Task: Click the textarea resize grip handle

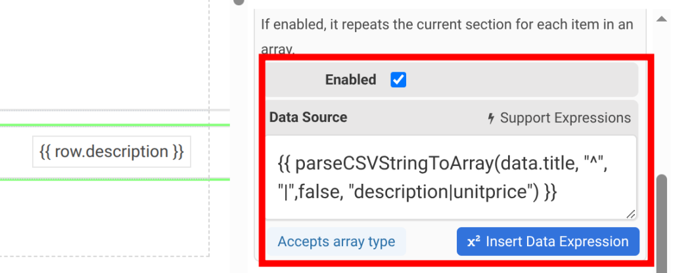Action: click(x=630, y=214)
